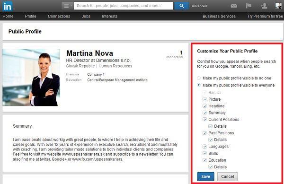284x184 pixels.
Task: Click the HR Director at Dimensions headline
Action: (98, 60)
